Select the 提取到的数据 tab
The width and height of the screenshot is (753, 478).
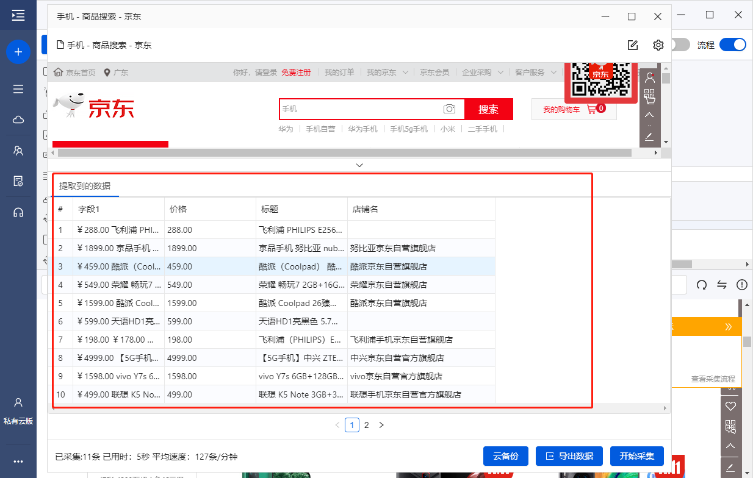[x=85, y=186]
